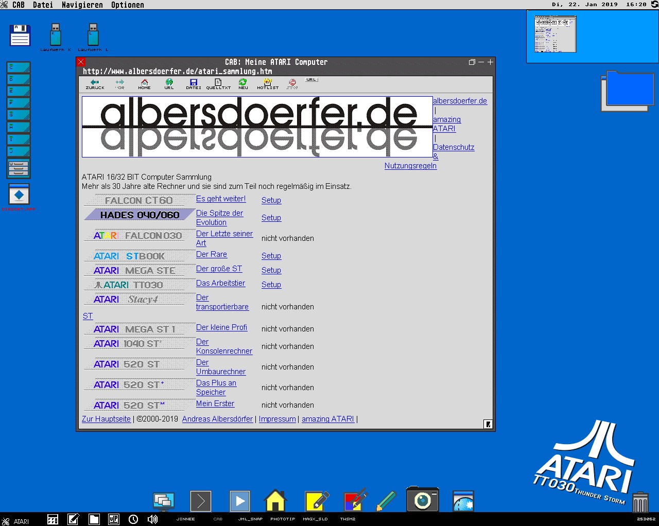The image size is (659, 526).
Task: Click the play button dock icon
Action: [x=239, y=501]
